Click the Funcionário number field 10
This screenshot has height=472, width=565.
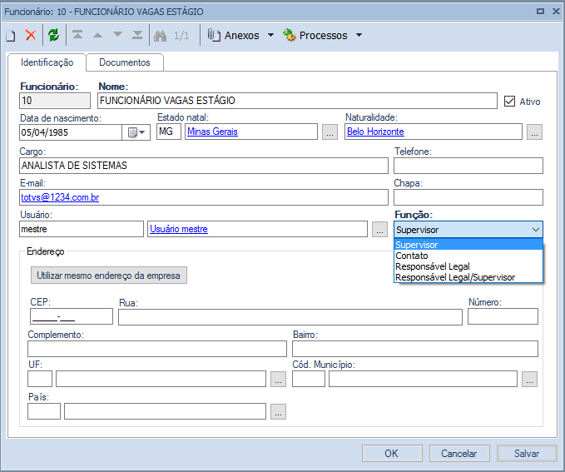(x=55, y=101)
